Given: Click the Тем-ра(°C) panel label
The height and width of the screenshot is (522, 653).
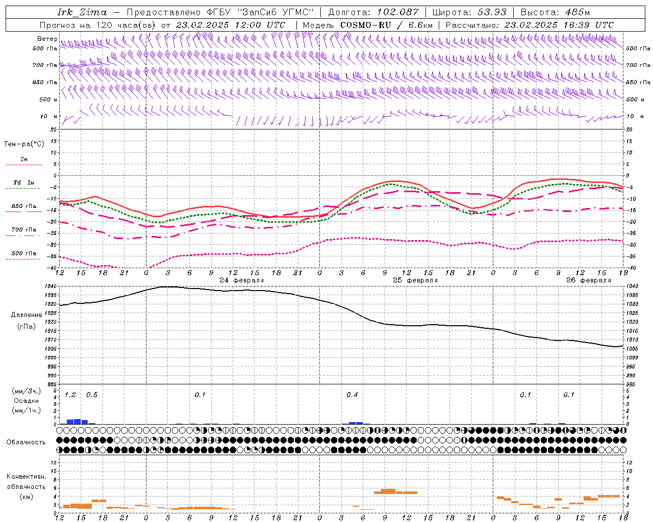Looking at the screenshot, I should click(x=24, y=144).
